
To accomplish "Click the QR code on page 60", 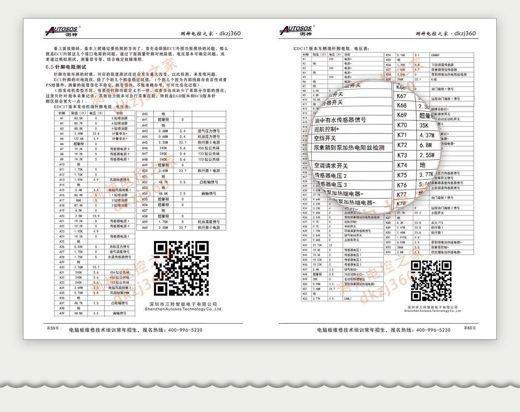I will coord(431,280).
